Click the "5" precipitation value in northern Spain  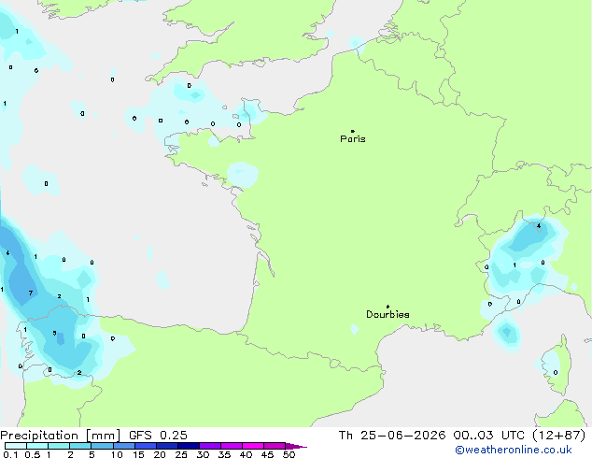tap(55, 333)
